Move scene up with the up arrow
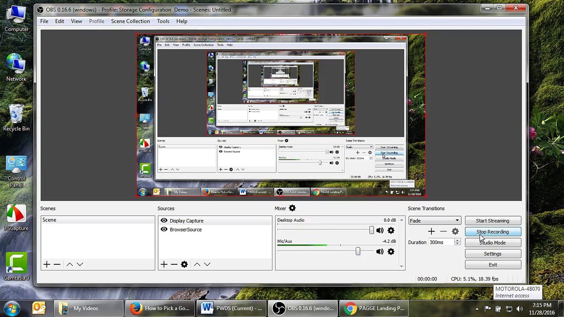Screen dimensions: 564x317 coord(70,264)
